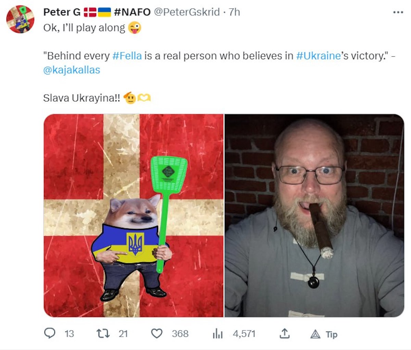This screenshot has height=350, width=411.
Task: Click the 368 likes count
Action: (180, 334)
